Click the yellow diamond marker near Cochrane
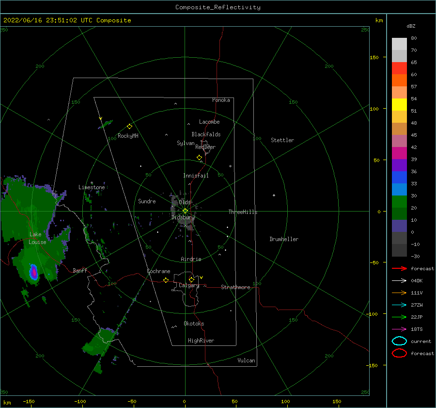 166,280
